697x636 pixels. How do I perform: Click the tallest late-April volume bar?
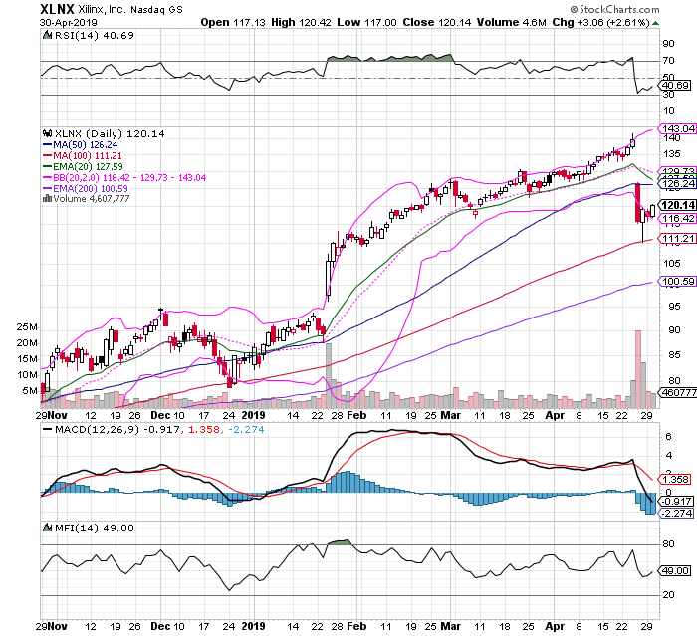pos(638,369)
